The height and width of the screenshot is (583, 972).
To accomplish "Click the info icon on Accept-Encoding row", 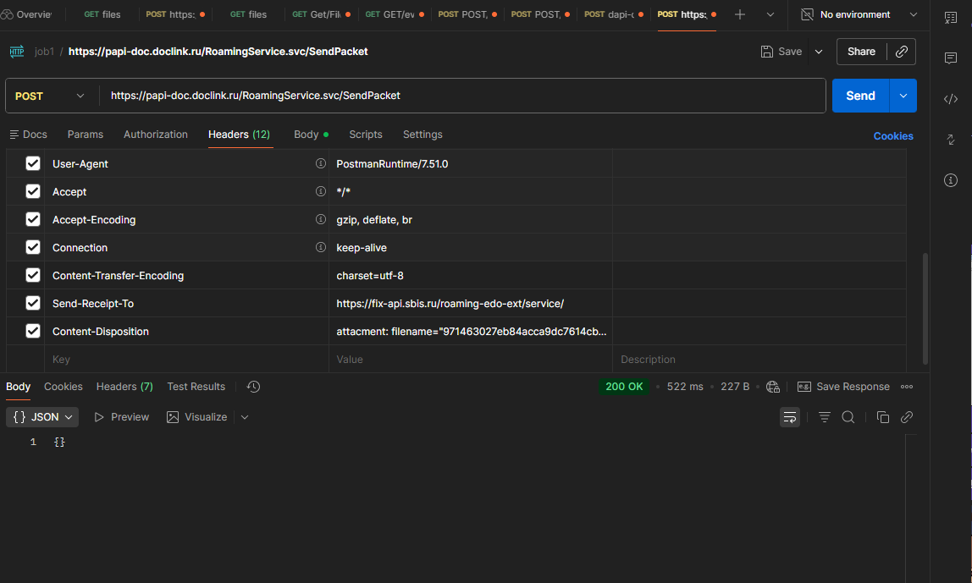I will pyautogui.click(x=321, y=219).
